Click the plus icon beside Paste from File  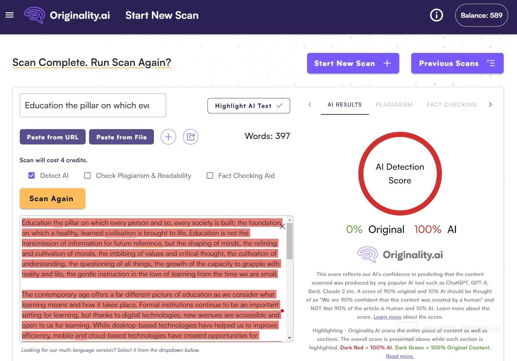tap(168, 137)
